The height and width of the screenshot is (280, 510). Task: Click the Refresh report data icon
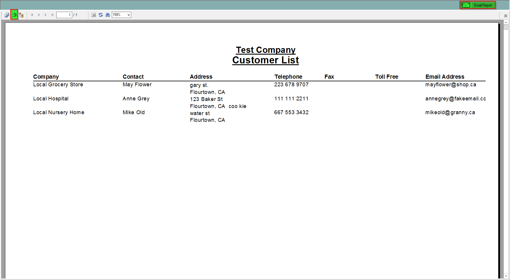point(100,15)
